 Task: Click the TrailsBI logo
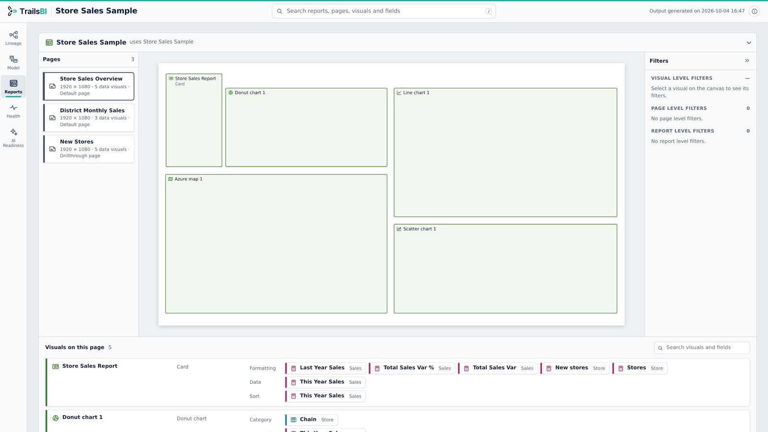27,11
